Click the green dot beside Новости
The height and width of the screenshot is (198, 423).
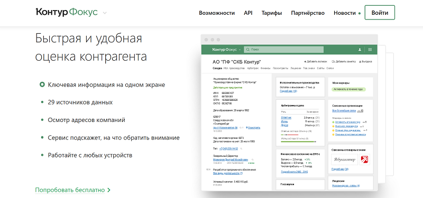click(360, 13)
